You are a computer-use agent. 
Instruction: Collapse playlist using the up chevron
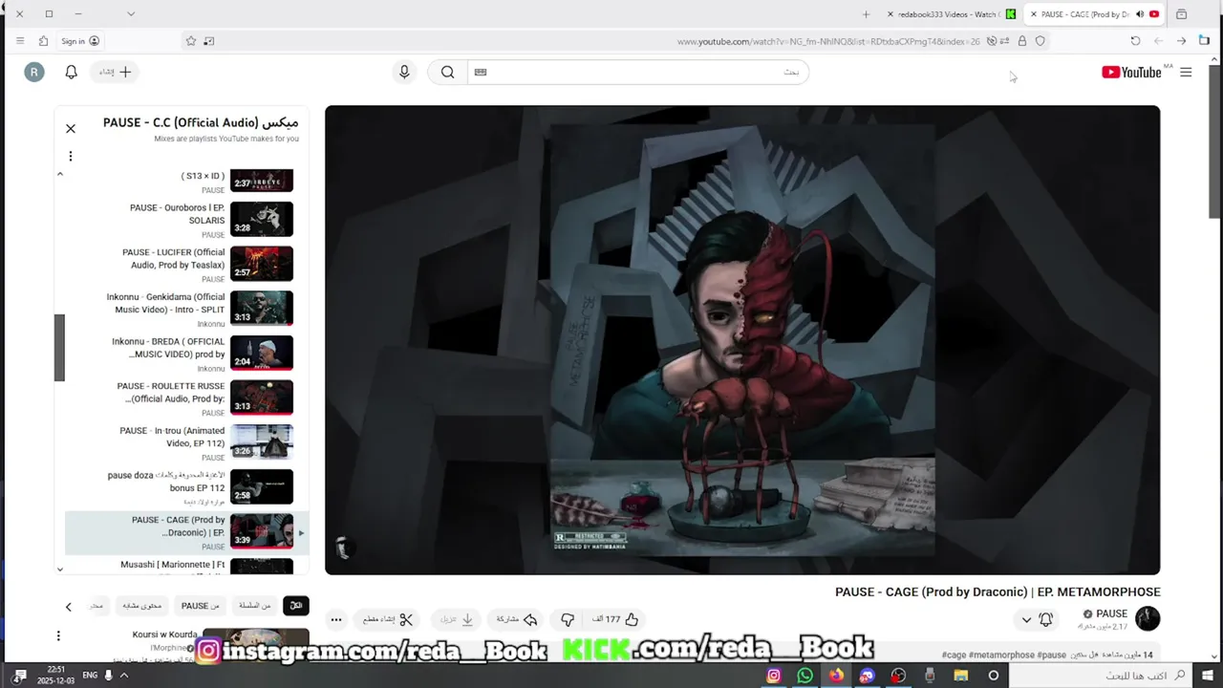[60, 174]
